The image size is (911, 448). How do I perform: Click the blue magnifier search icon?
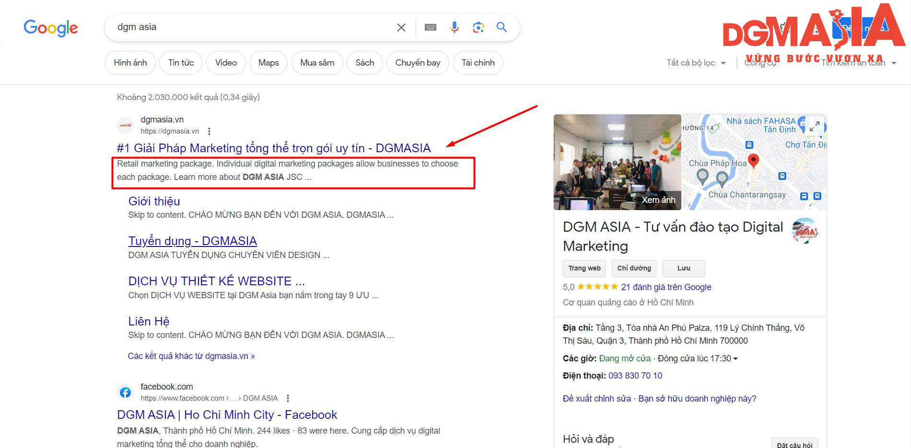coord(502,27)
